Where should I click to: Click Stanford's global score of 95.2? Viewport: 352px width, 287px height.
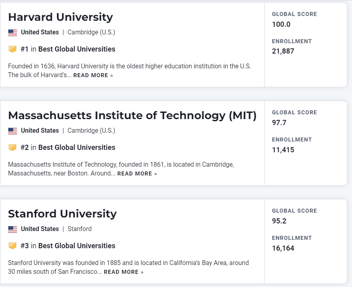[x=279, y=221]
